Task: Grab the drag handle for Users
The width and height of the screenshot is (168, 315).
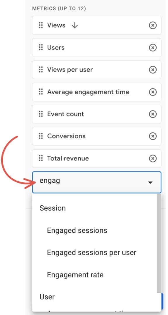Action: point(41,48)
